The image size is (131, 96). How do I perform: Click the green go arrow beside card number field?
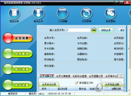click(94, 30)
